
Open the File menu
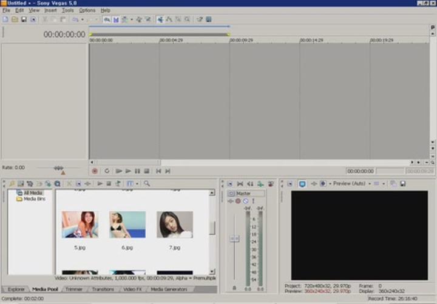point(6,10)
